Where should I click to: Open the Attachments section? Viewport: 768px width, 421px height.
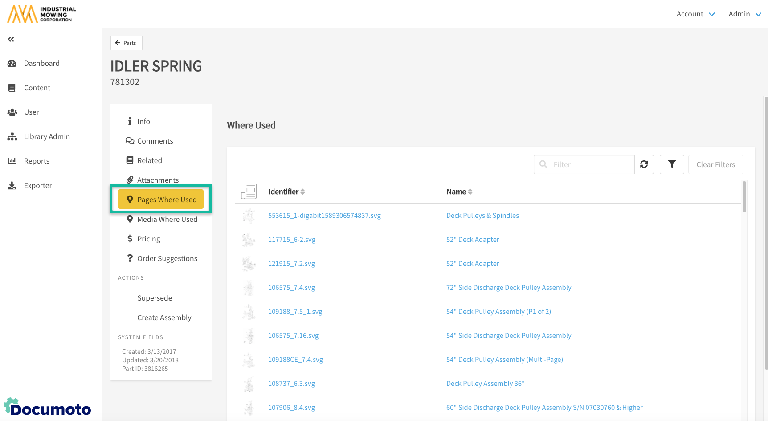click(x=158, y=180)
